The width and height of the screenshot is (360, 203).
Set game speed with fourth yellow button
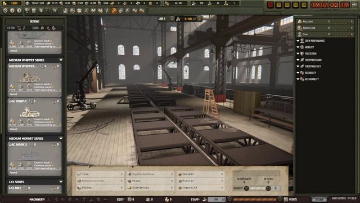304,5
